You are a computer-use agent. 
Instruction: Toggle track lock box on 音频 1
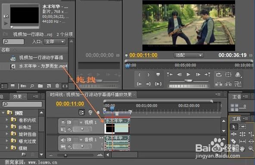76,140
